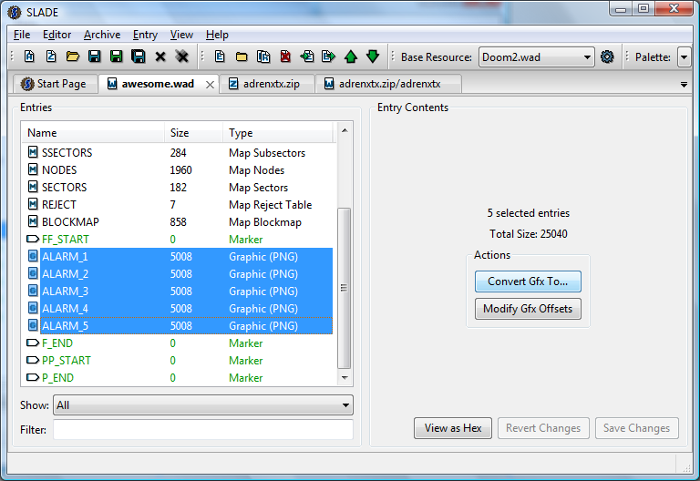
Task: Delete the selected entries
Action: (x=285, y=56)
